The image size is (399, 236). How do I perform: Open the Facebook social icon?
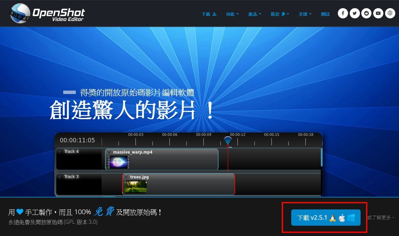343,13
